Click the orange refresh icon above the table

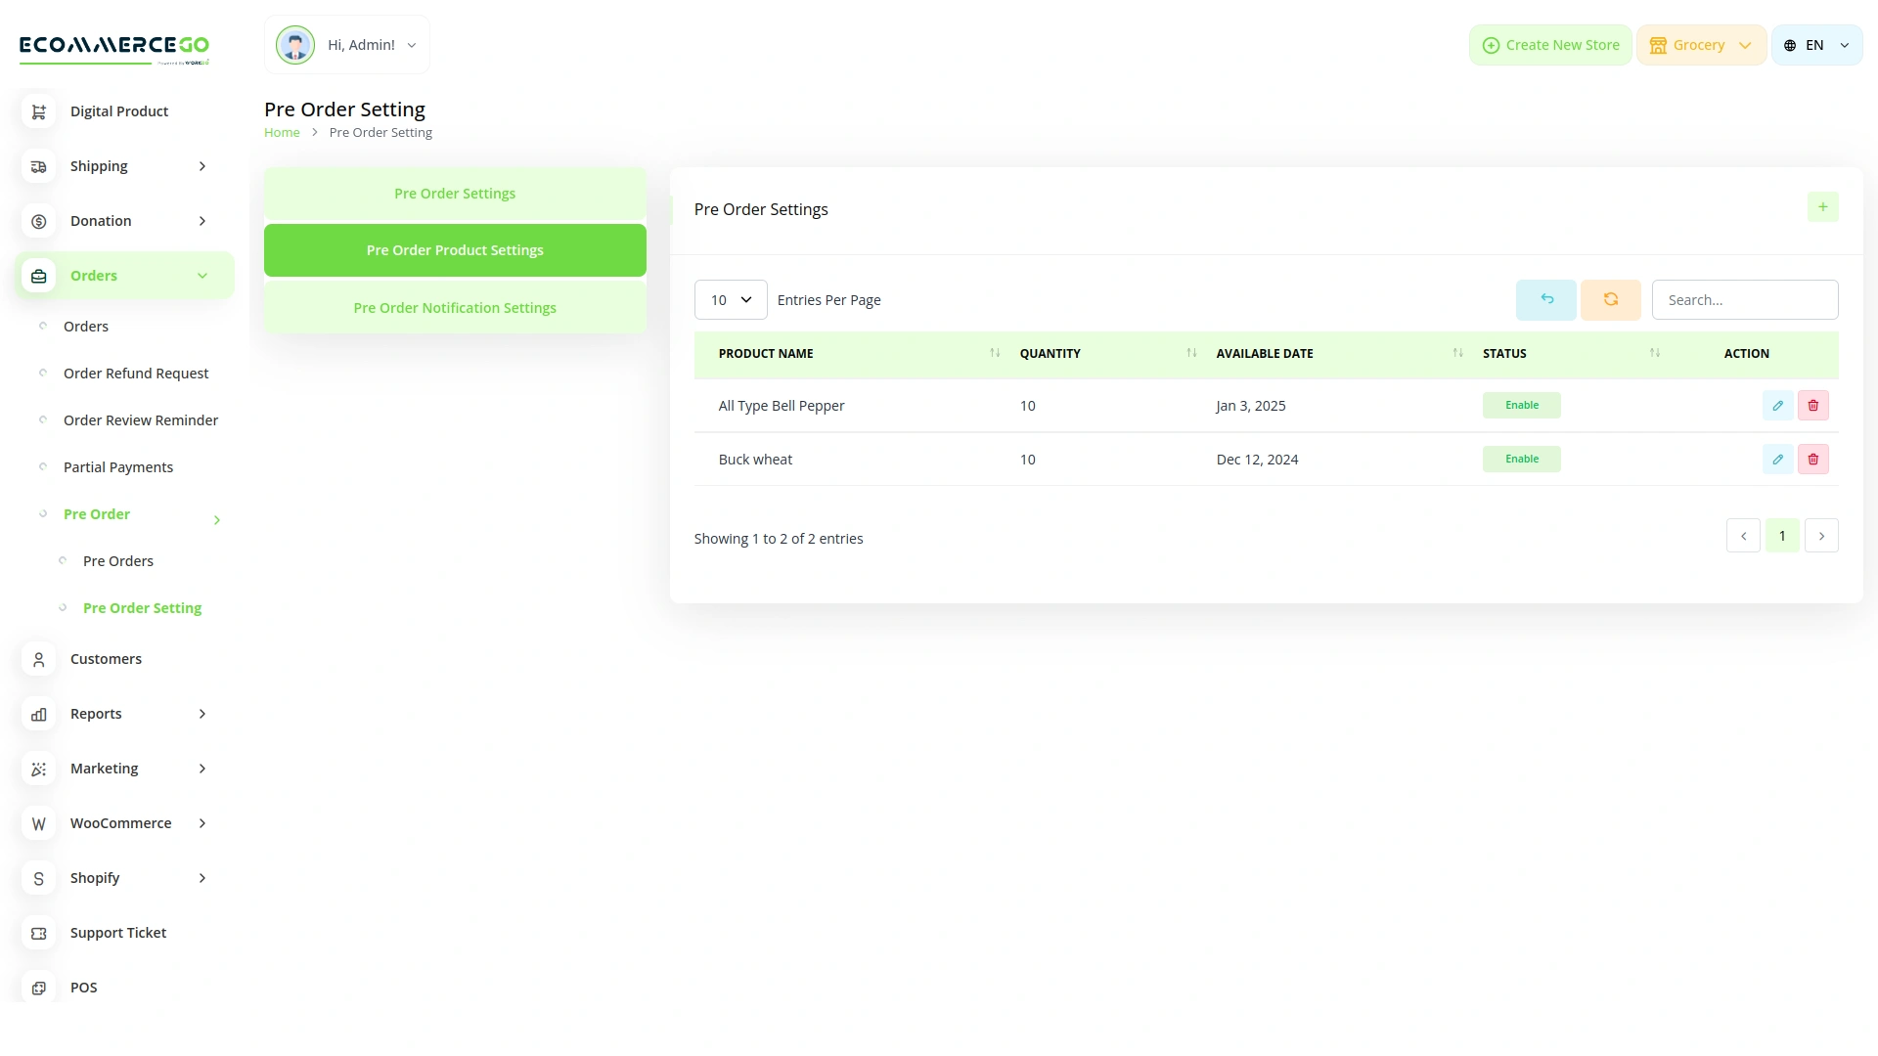click(1610, 299)
